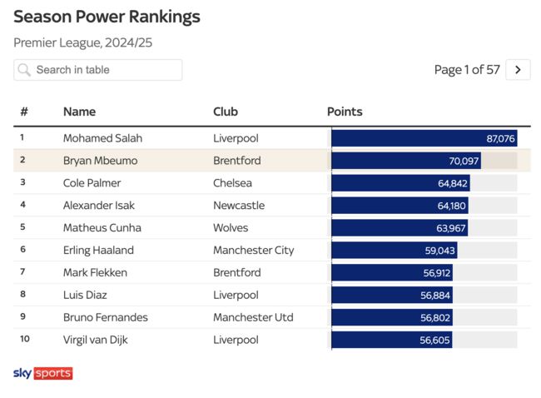This screenshot has height=398, width=541.
Task: Click Alexander Isak's name
Action: click(x=98, y=206)
